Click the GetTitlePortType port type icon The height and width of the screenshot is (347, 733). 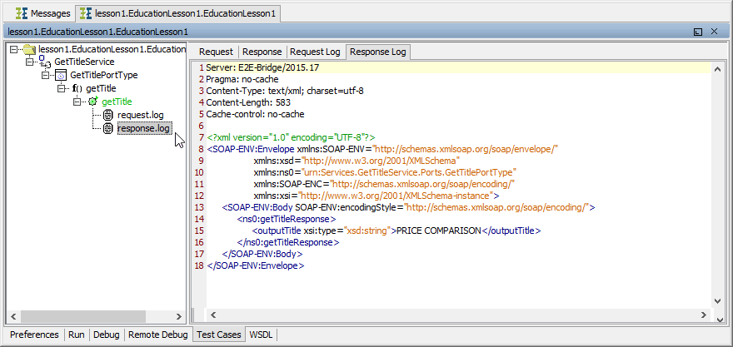60,75
